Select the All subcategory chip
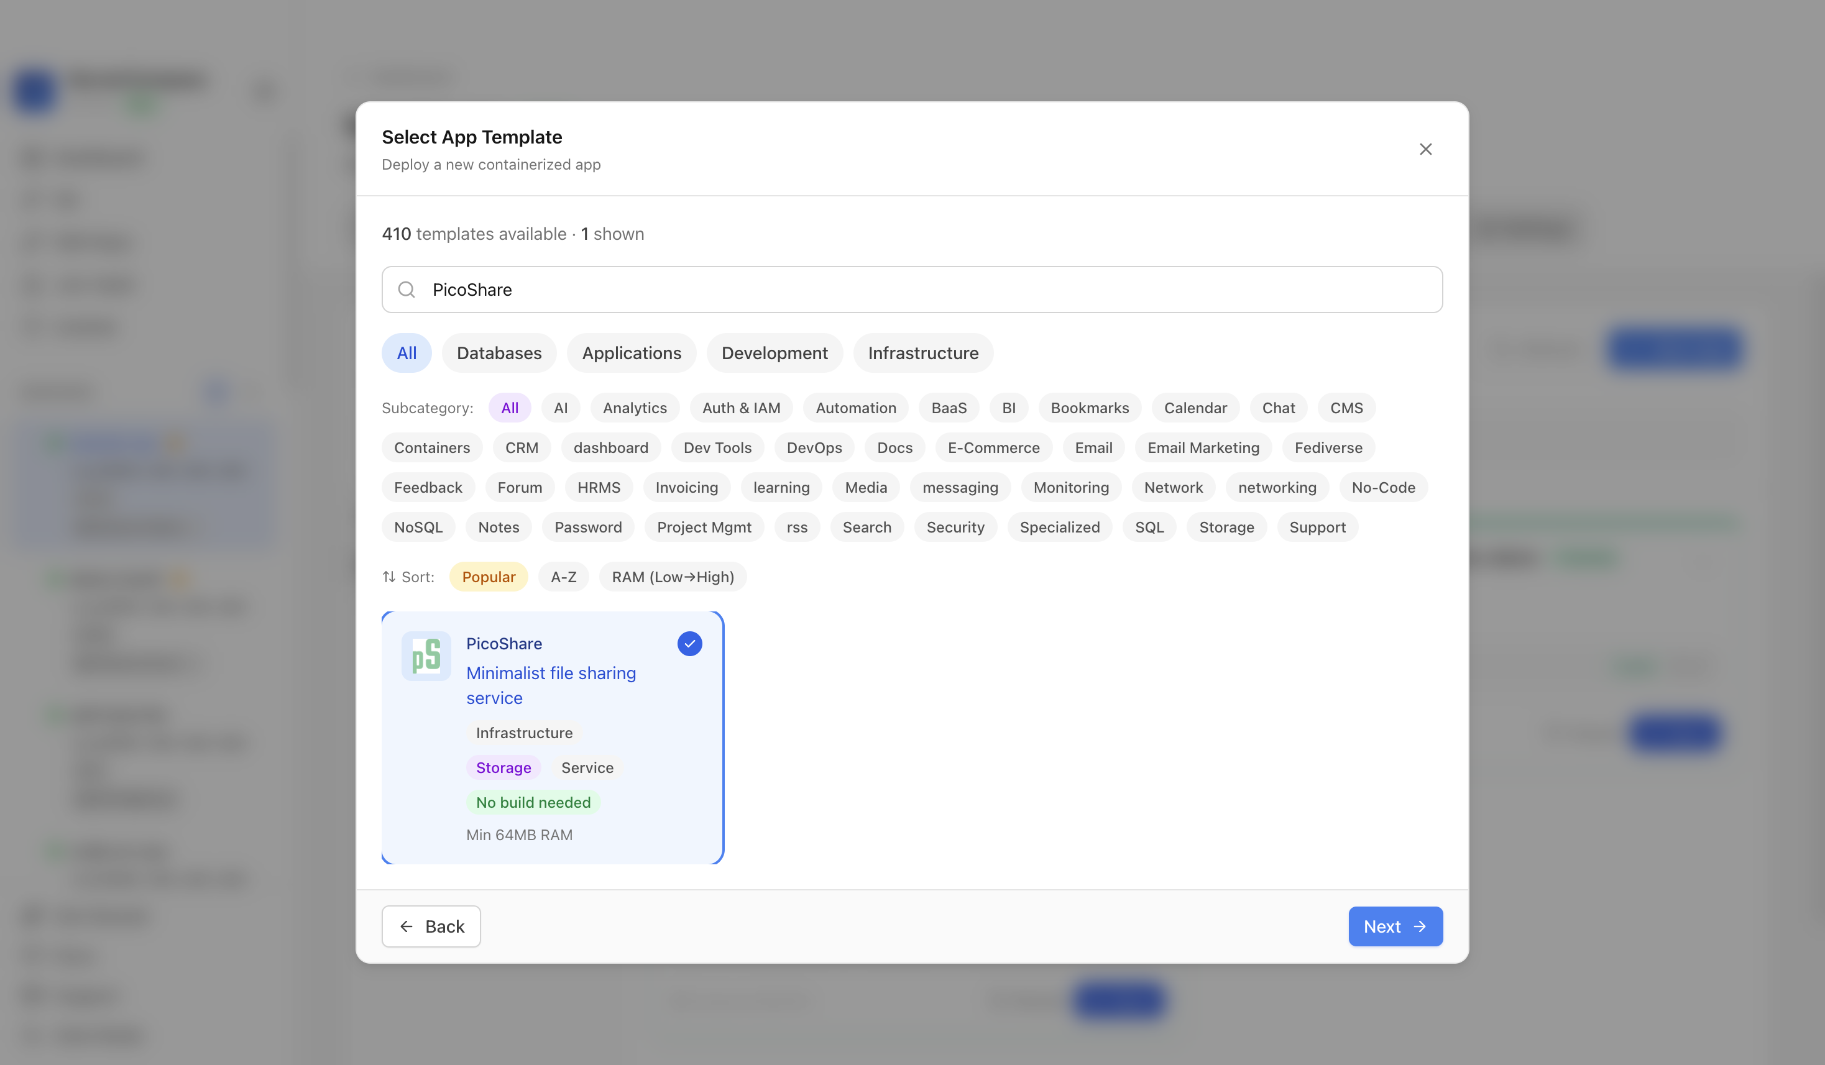The height and width of the screenshot is (1065, 1825). (510, 408)
